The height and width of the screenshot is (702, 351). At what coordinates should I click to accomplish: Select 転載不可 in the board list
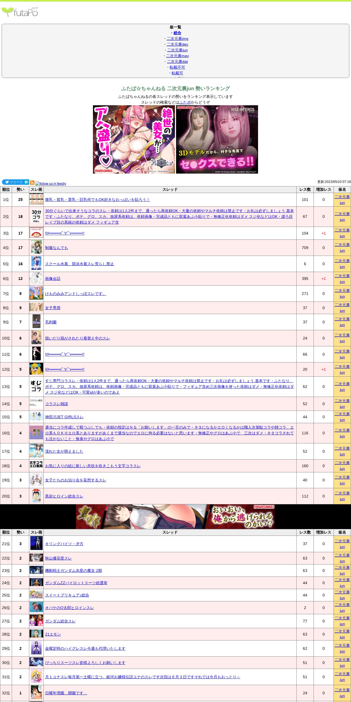click(x=177, y=67)
